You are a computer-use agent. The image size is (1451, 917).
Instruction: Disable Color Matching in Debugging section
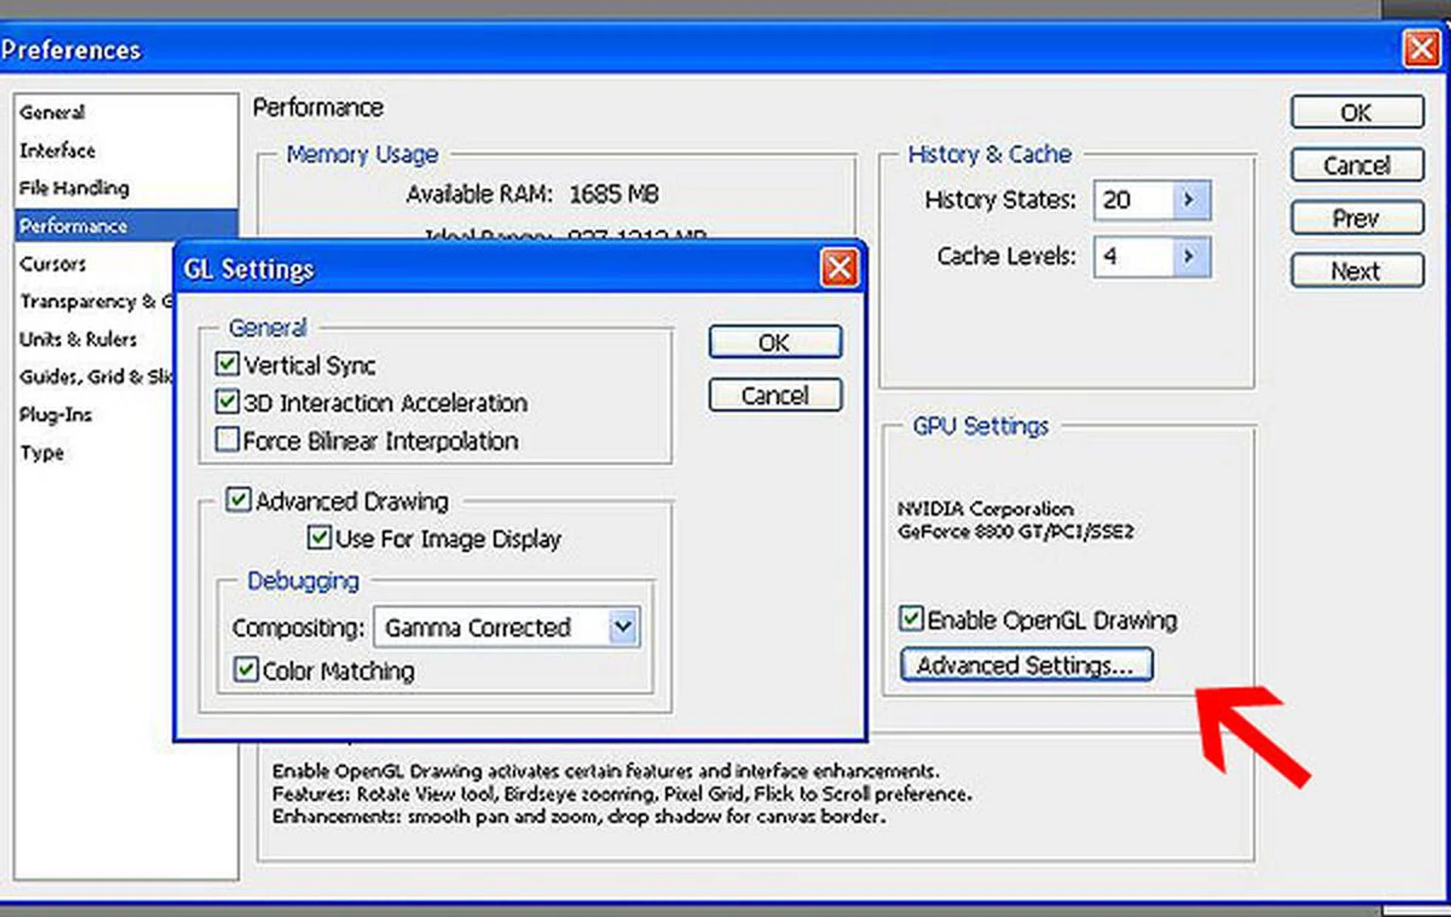click(245, 671)
